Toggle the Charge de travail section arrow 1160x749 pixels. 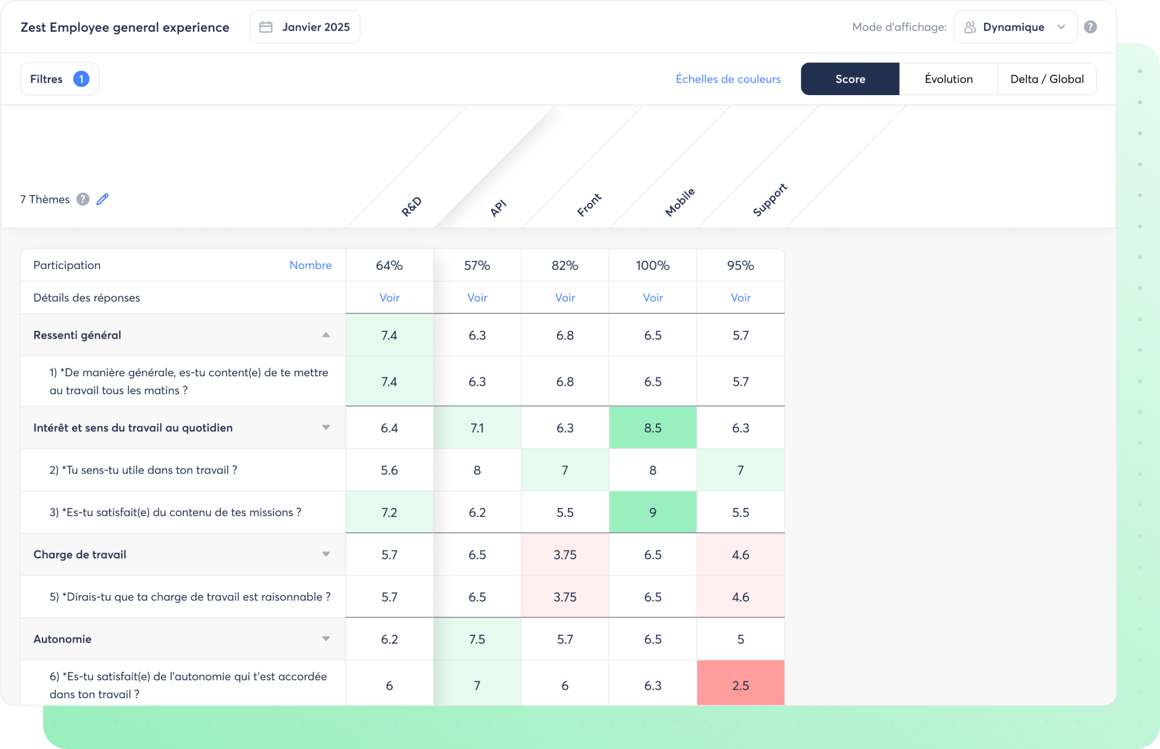(326, 554)
